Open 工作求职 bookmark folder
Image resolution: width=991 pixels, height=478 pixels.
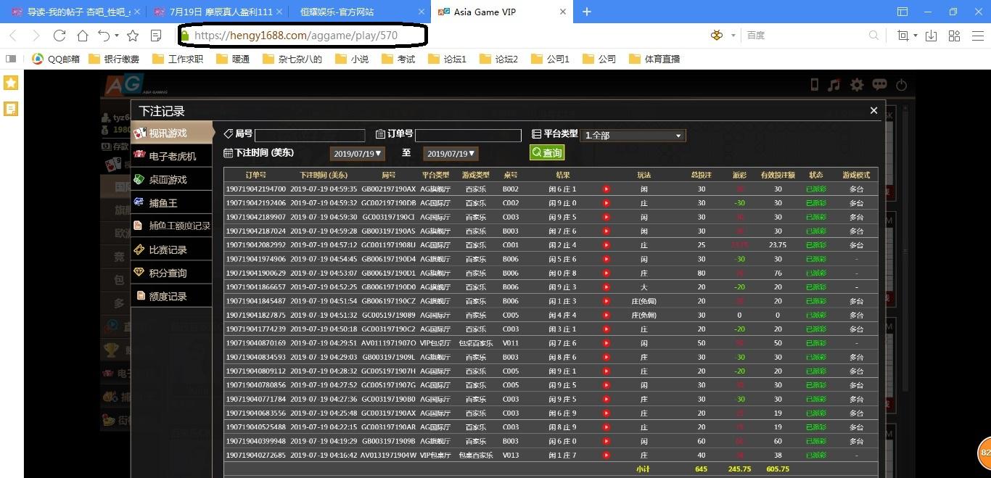click(178, 59)
